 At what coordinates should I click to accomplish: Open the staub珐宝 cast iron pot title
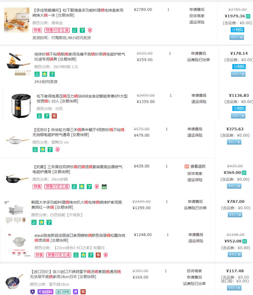80,238
